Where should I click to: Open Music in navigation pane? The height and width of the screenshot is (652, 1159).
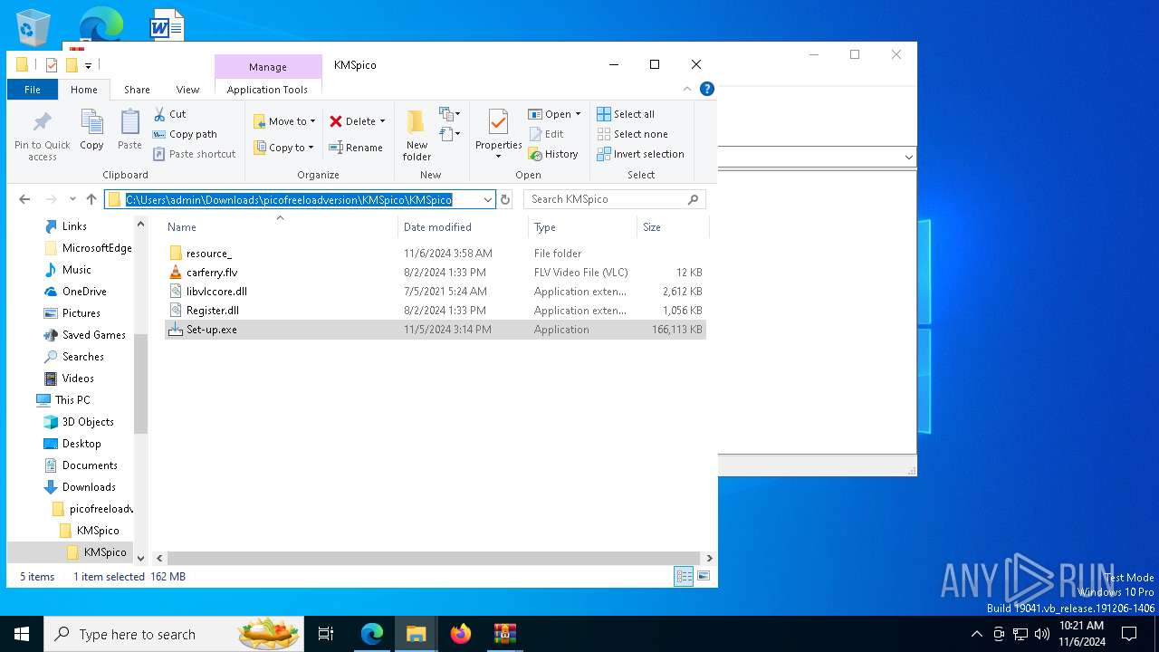(x=76, y=270)
